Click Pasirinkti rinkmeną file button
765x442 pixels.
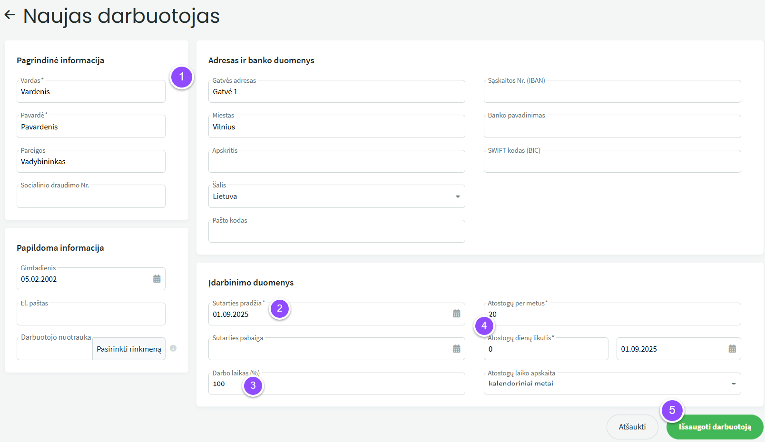pos(128,349)
